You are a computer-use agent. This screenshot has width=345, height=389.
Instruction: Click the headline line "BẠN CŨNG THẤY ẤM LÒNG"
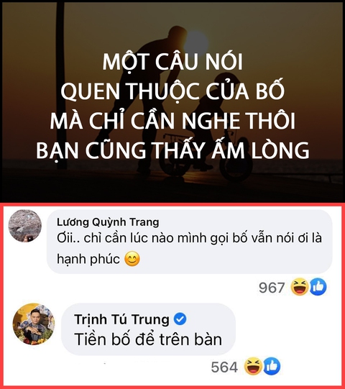pos(172,151)
